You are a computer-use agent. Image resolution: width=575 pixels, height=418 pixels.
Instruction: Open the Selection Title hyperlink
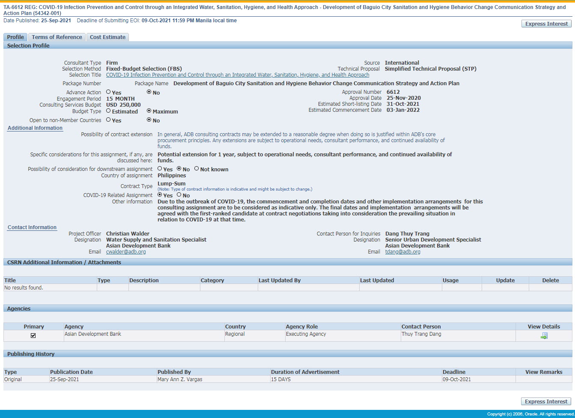[237, 75]
